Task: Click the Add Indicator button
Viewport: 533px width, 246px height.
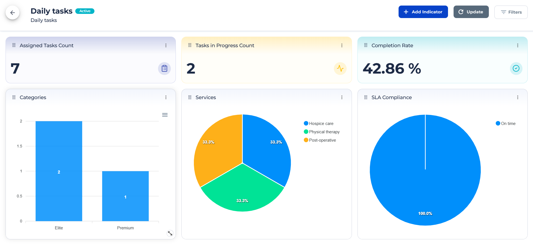Action: pos(423,12)
